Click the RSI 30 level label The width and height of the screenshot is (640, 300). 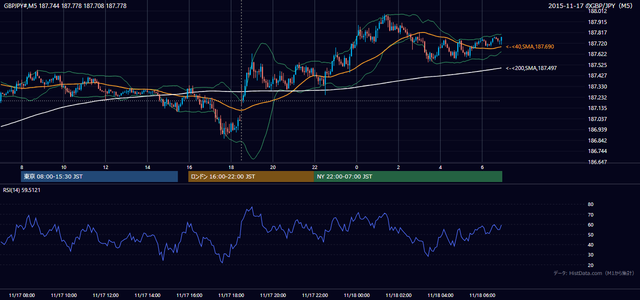[590, 255]
